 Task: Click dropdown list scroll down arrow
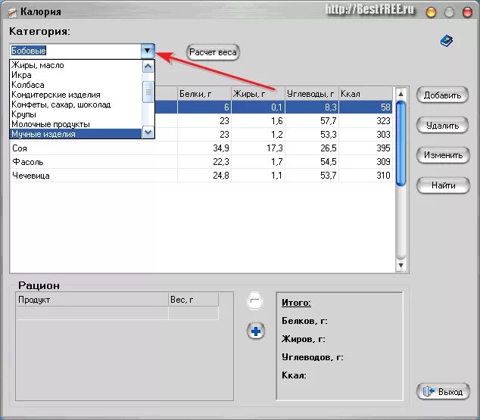click(148, 132)
